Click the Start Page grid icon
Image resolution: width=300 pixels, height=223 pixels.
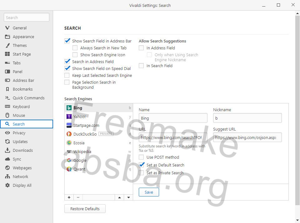click(x=7, y=54)
